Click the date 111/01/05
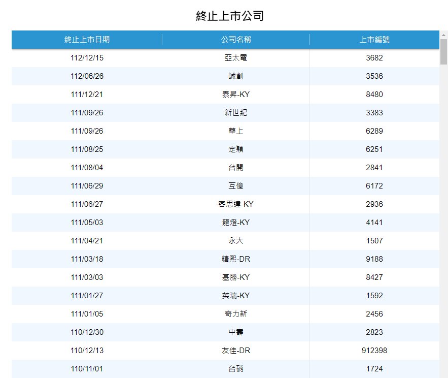Image resolution: width=448 pixels, height=378 pixels. (87, 314)
